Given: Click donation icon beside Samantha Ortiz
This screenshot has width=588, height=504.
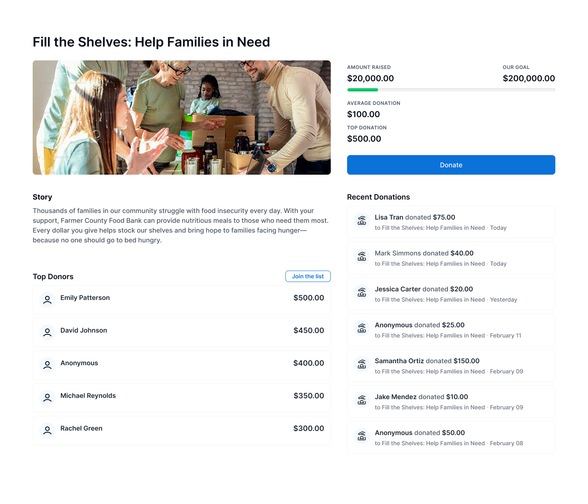Looking at the screenshot, I should click(362, 365).
